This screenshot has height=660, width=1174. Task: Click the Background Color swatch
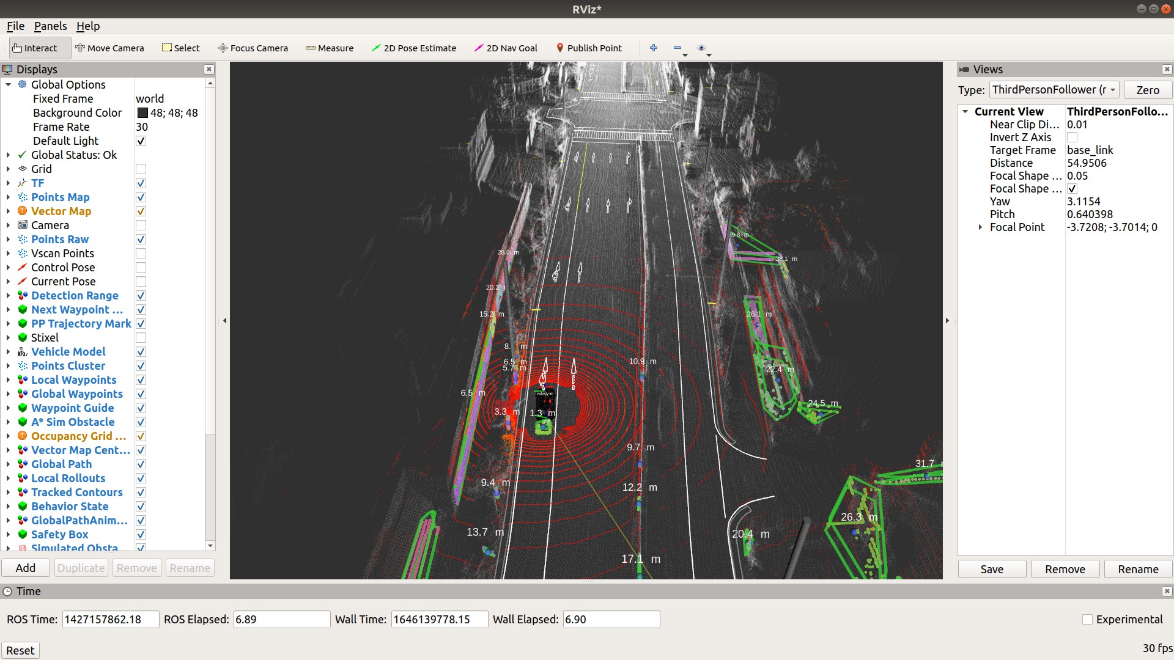pyautogui.click(x=142, y=112)
